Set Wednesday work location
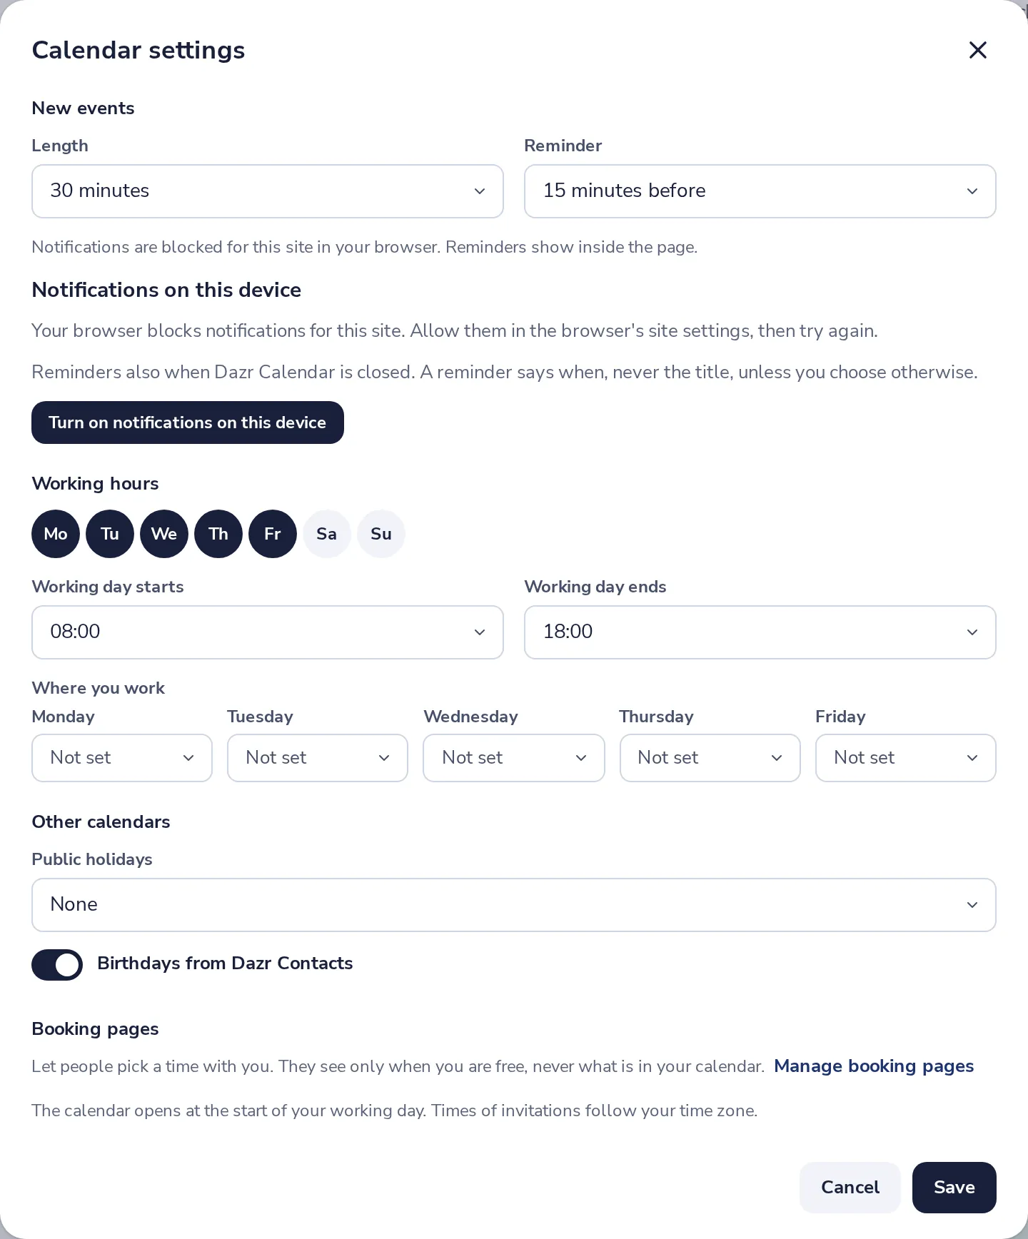 [514, 758]
